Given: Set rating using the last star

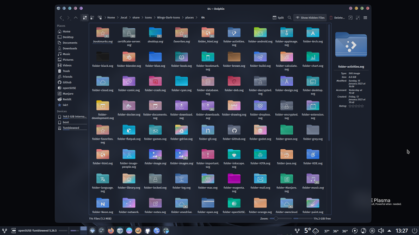Looking at the screenshot, I should point(362,106).
